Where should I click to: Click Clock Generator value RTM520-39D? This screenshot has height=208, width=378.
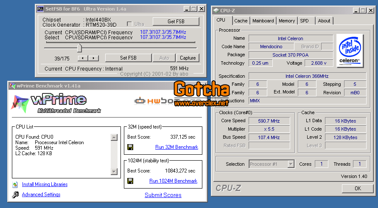coord(101,25)
